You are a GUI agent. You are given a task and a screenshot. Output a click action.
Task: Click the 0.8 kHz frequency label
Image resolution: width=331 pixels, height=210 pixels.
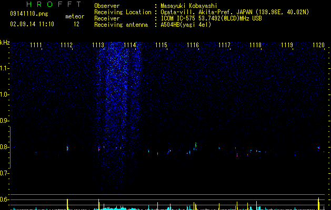tap(4, 147)
